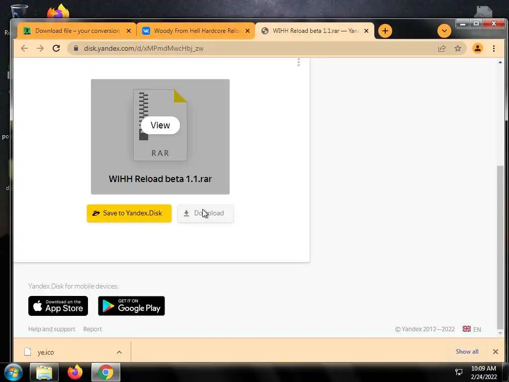This screenshot has width=509, height=382.
Task: Open the ye.ico downloaded file
Action: pos(45,352)
